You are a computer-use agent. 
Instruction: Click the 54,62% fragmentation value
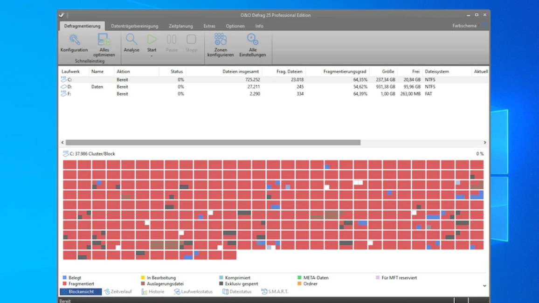coord(360,87)
